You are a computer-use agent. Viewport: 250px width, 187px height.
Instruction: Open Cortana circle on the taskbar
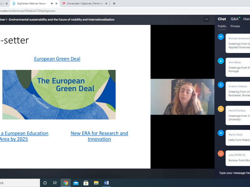pos(45,183)
